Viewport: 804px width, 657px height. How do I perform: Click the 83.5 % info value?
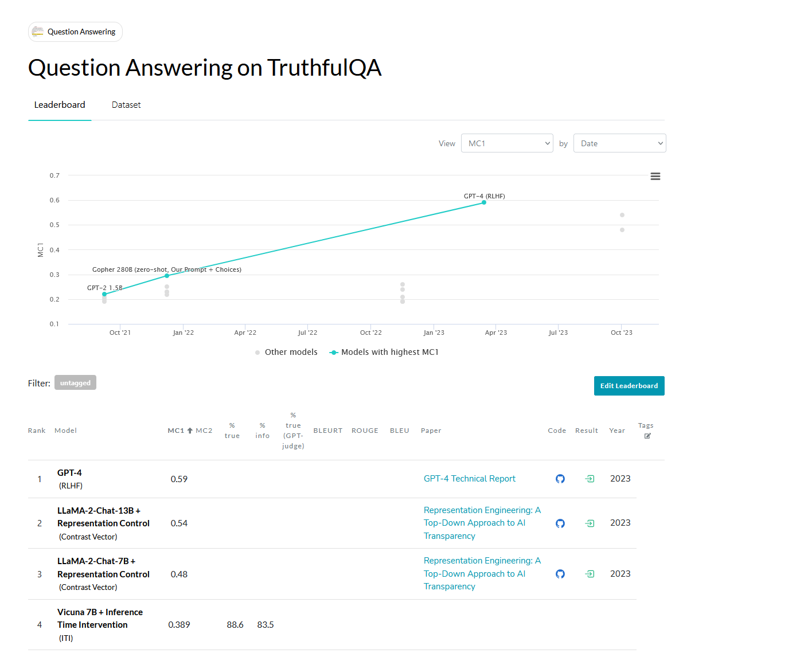click(266, 625)
